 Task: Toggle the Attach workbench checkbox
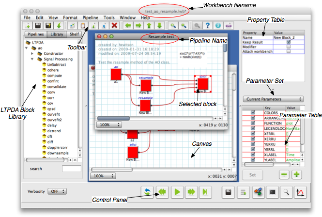pyautogui.click(x=289, y=51)
